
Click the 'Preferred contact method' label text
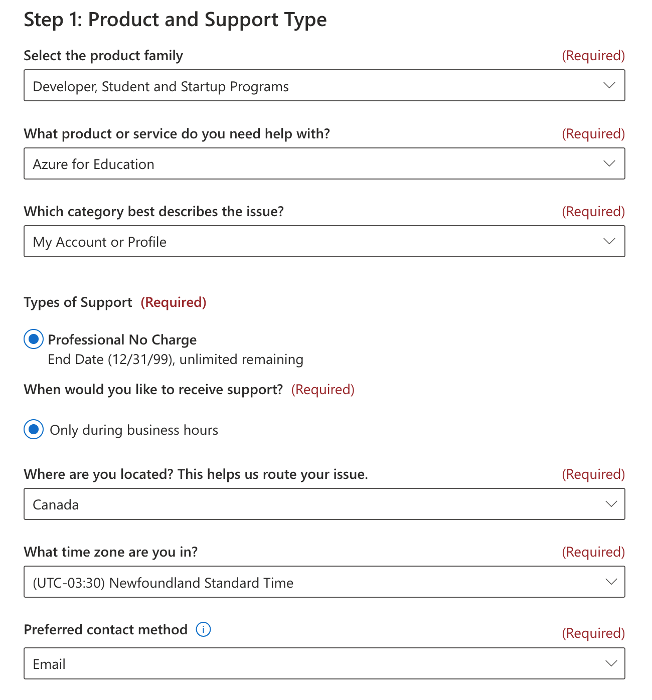point(106,630)
